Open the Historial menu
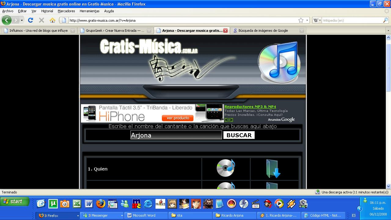This screenshot has width=391, height=220. click(47, 11)
